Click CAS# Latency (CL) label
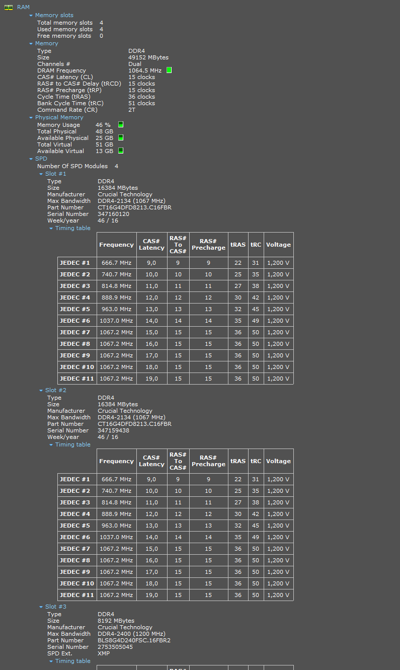Image resolution: width=400 pixels, height=670 pixels. (65, 77)
